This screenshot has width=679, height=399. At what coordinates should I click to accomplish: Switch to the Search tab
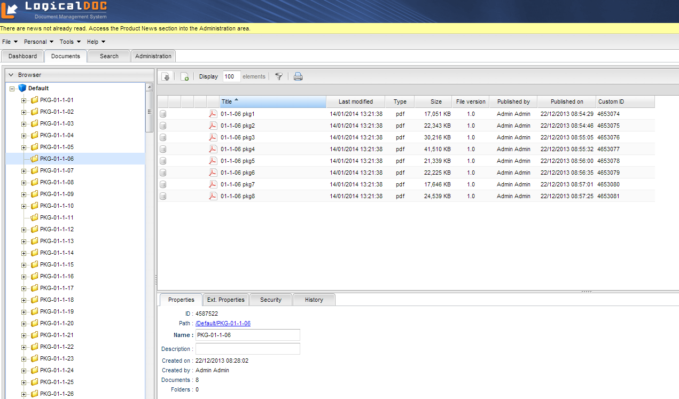click(x=109, y=56)
